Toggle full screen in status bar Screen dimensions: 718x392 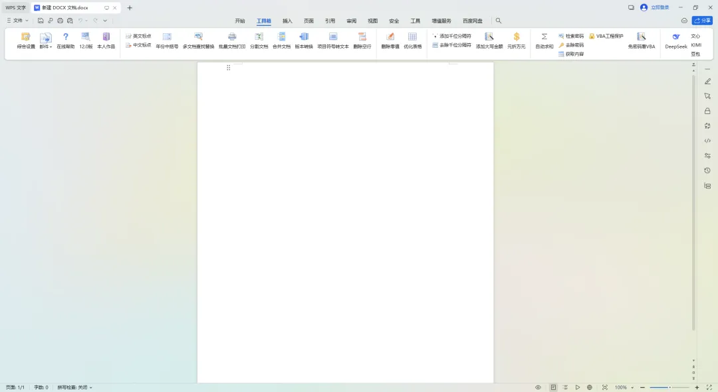point(709,387)
